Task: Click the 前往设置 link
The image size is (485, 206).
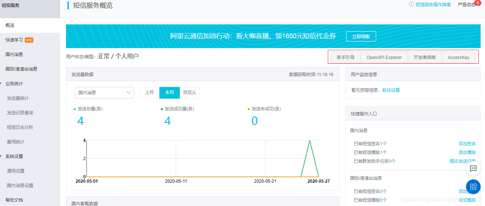Action: click(391, 90)
